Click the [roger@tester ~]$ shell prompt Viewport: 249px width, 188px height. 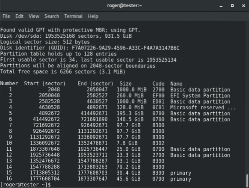(x=26, y=185)
